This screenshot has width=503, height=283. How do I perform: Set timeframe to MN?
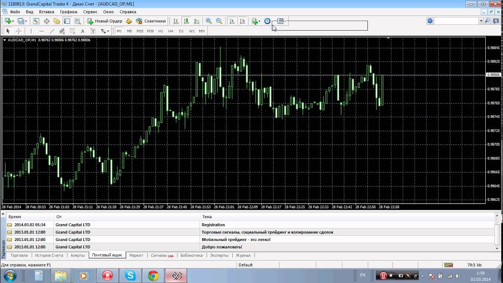pos(202,31)
